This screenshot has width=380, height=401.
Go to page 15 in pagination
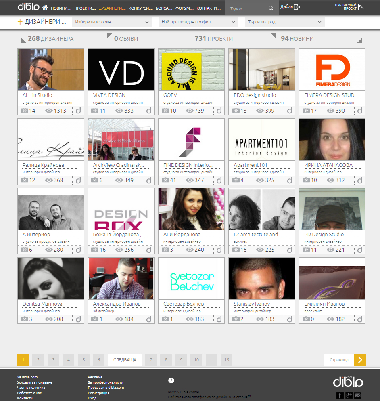pyautogui.click(x=227, y=360)
